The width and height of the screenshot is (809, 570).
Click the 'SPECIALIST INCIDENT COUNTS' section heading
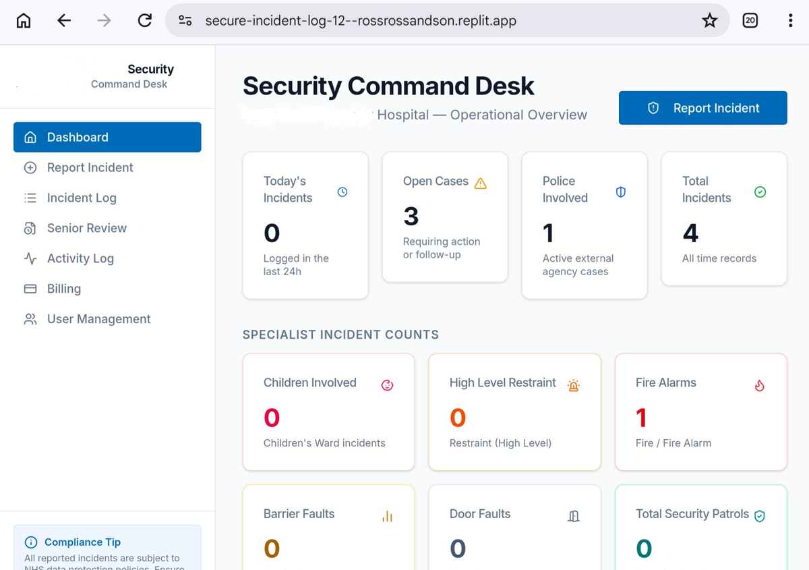point(340,335)
